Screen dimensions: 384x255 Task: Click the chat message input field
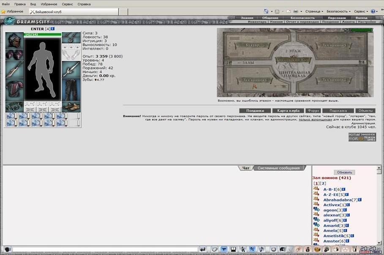coord(105,250)
